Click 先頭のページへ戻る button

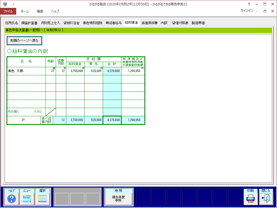point(24,41)
